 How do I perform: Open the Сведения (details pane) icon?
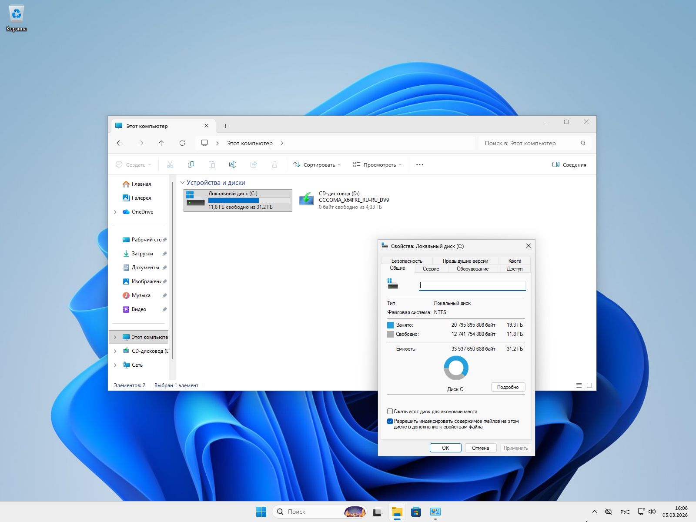point(569,164)
